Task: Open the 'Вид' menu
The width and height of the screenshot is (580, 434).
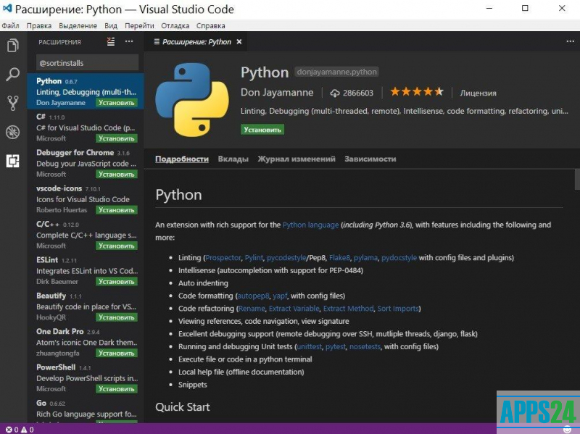Action: pyautogui.click(x=111, y=25)
